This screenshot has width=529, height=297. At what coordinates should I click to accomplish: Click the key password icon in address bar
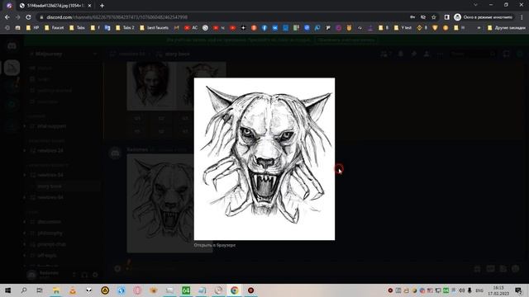tap(412, 17)
